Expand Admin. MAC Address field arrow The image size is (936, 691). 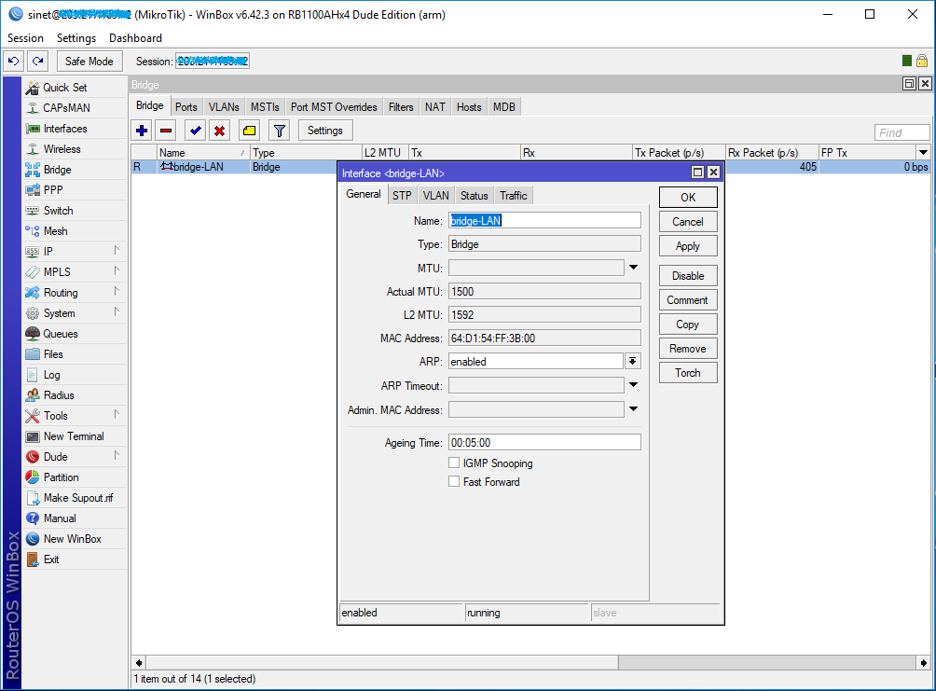click(633, 409)
